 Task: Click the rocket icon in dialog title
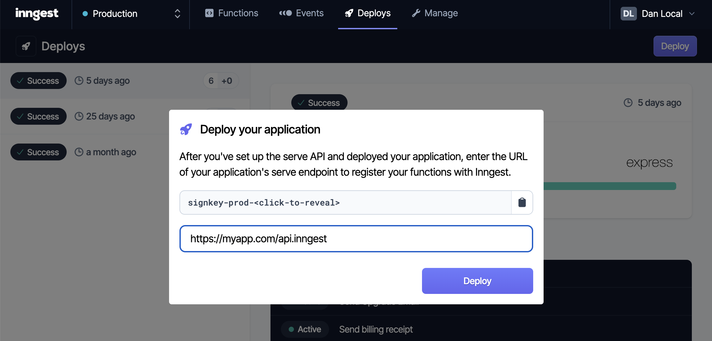coord(186,129)
